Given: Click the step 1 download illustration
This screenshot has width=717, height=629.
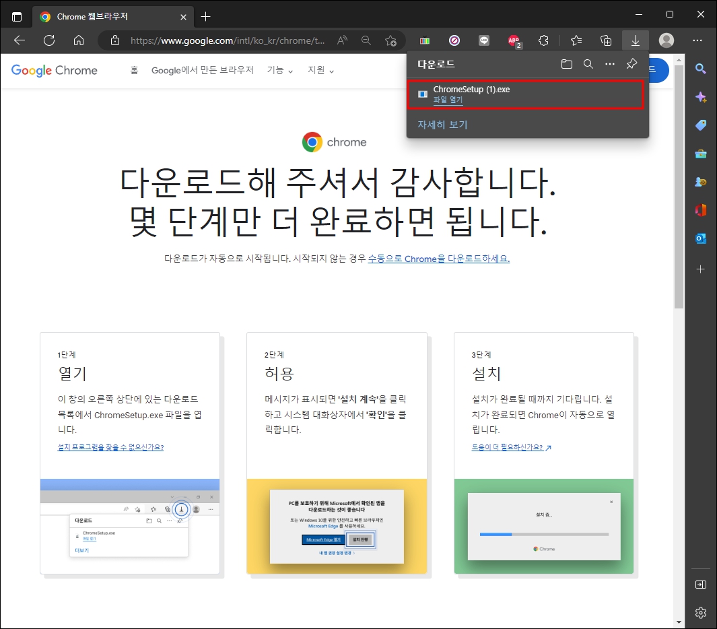Looking at the screenshot, I should click(x=130, y=526).
